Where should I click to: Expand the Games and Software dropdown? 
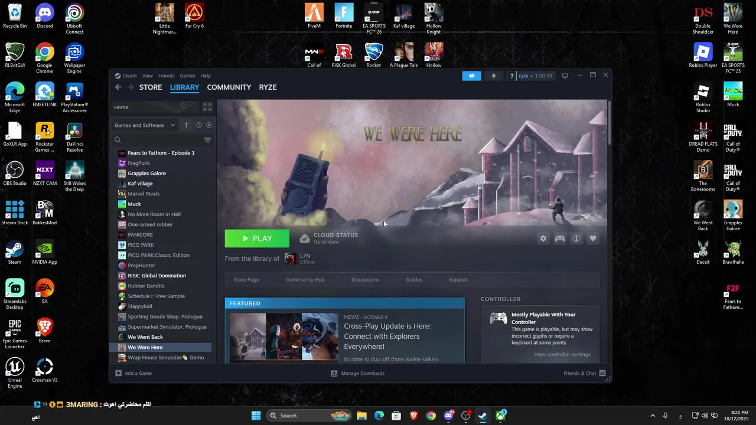145,125
